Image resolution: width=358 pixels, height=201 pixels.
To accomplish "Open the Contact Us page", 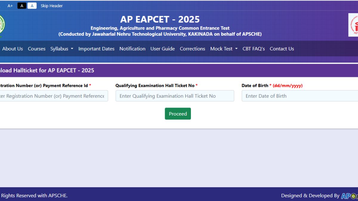I will pos(282,49).
